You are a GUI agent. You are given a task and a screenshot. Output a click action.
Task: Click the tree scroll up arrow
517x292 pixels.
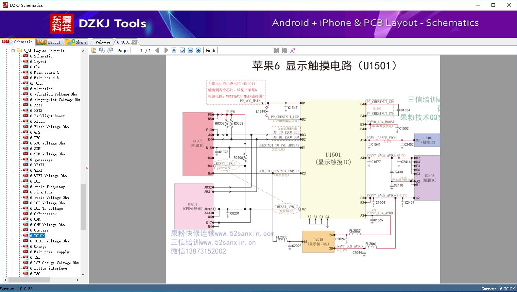(x=83, y=51)
